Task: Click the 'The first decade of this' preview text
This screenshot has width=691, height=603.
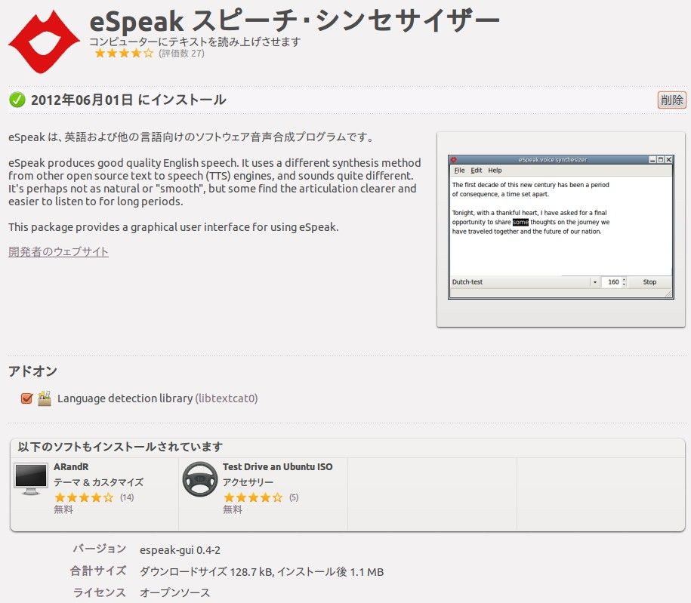Action: click(531, 189)
